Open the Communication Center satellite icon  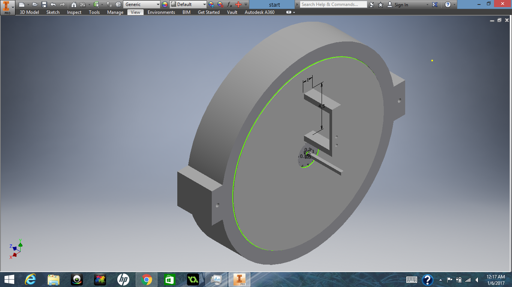(372, 4)
